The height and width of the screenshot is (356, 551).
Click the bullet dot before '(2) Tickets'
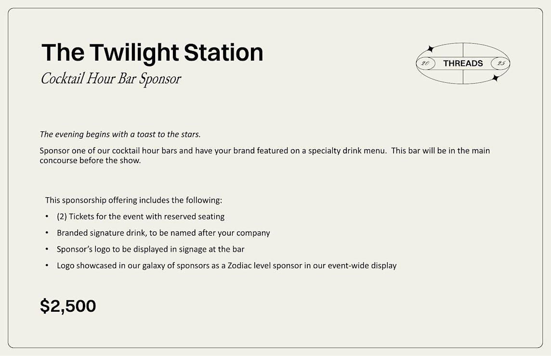click(x=47, y=216)
